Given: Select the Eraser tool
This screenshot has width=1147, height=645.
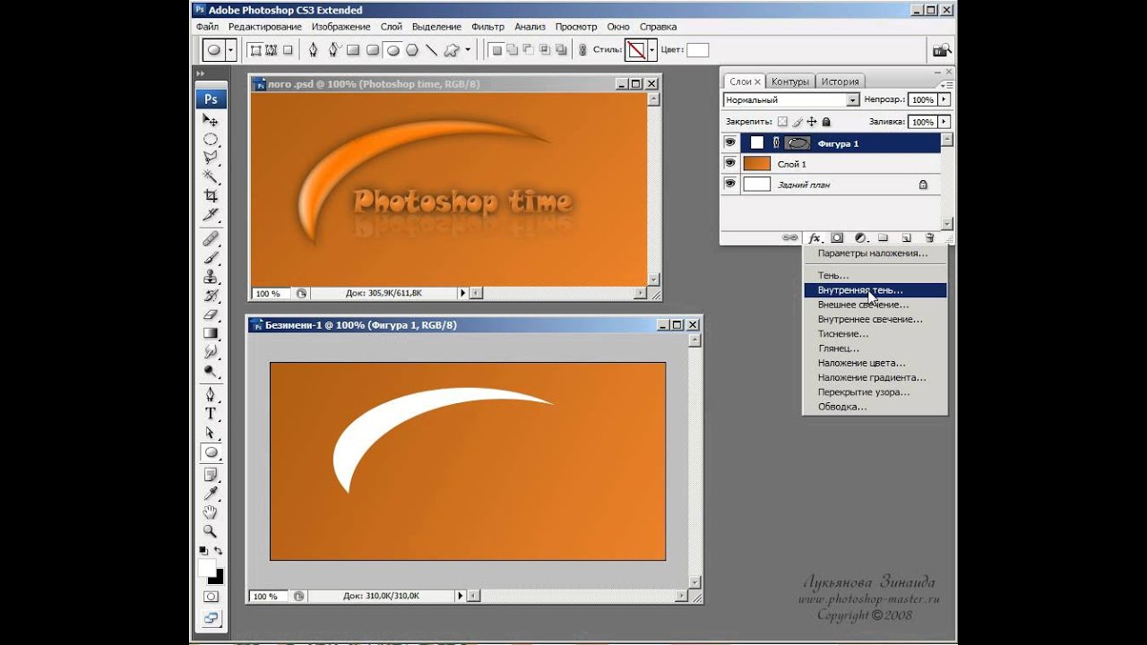Looking at the screenshot, I should click(x=211, y=314).
